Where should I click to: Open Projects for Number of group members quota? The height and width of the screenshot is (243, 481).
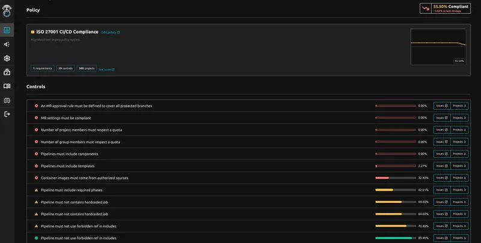[x=459, y=142]
